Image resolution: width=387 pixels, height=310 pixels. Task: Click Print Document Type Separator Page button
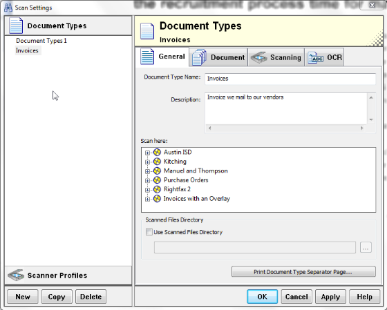click(x=303, y=272)
